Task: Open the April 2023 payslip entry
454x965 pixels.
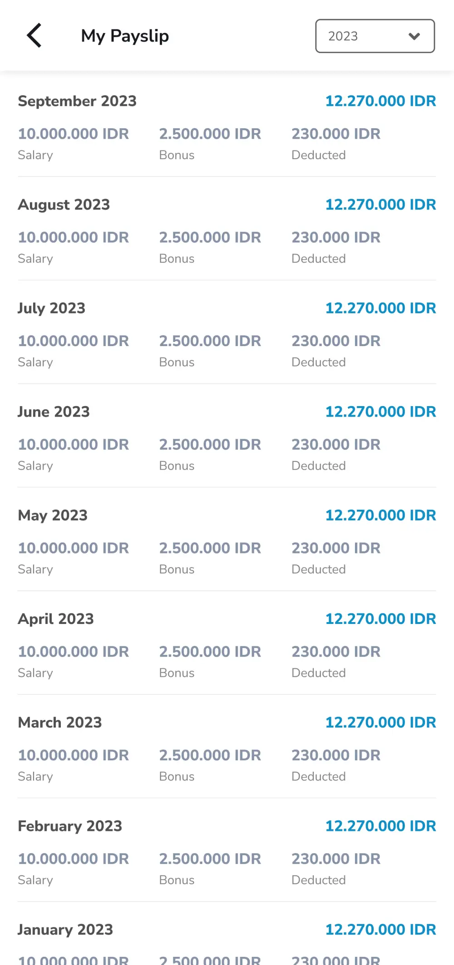Action: (x=56, y=619)
